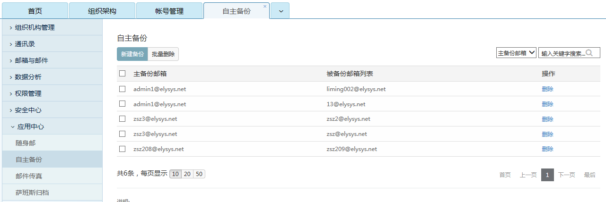Go to 下一页 in pagination
The width and height of the screenshot is (606, 202).
[x=566, y=175]
